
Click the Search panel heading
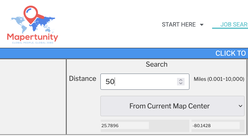[157, 65]
